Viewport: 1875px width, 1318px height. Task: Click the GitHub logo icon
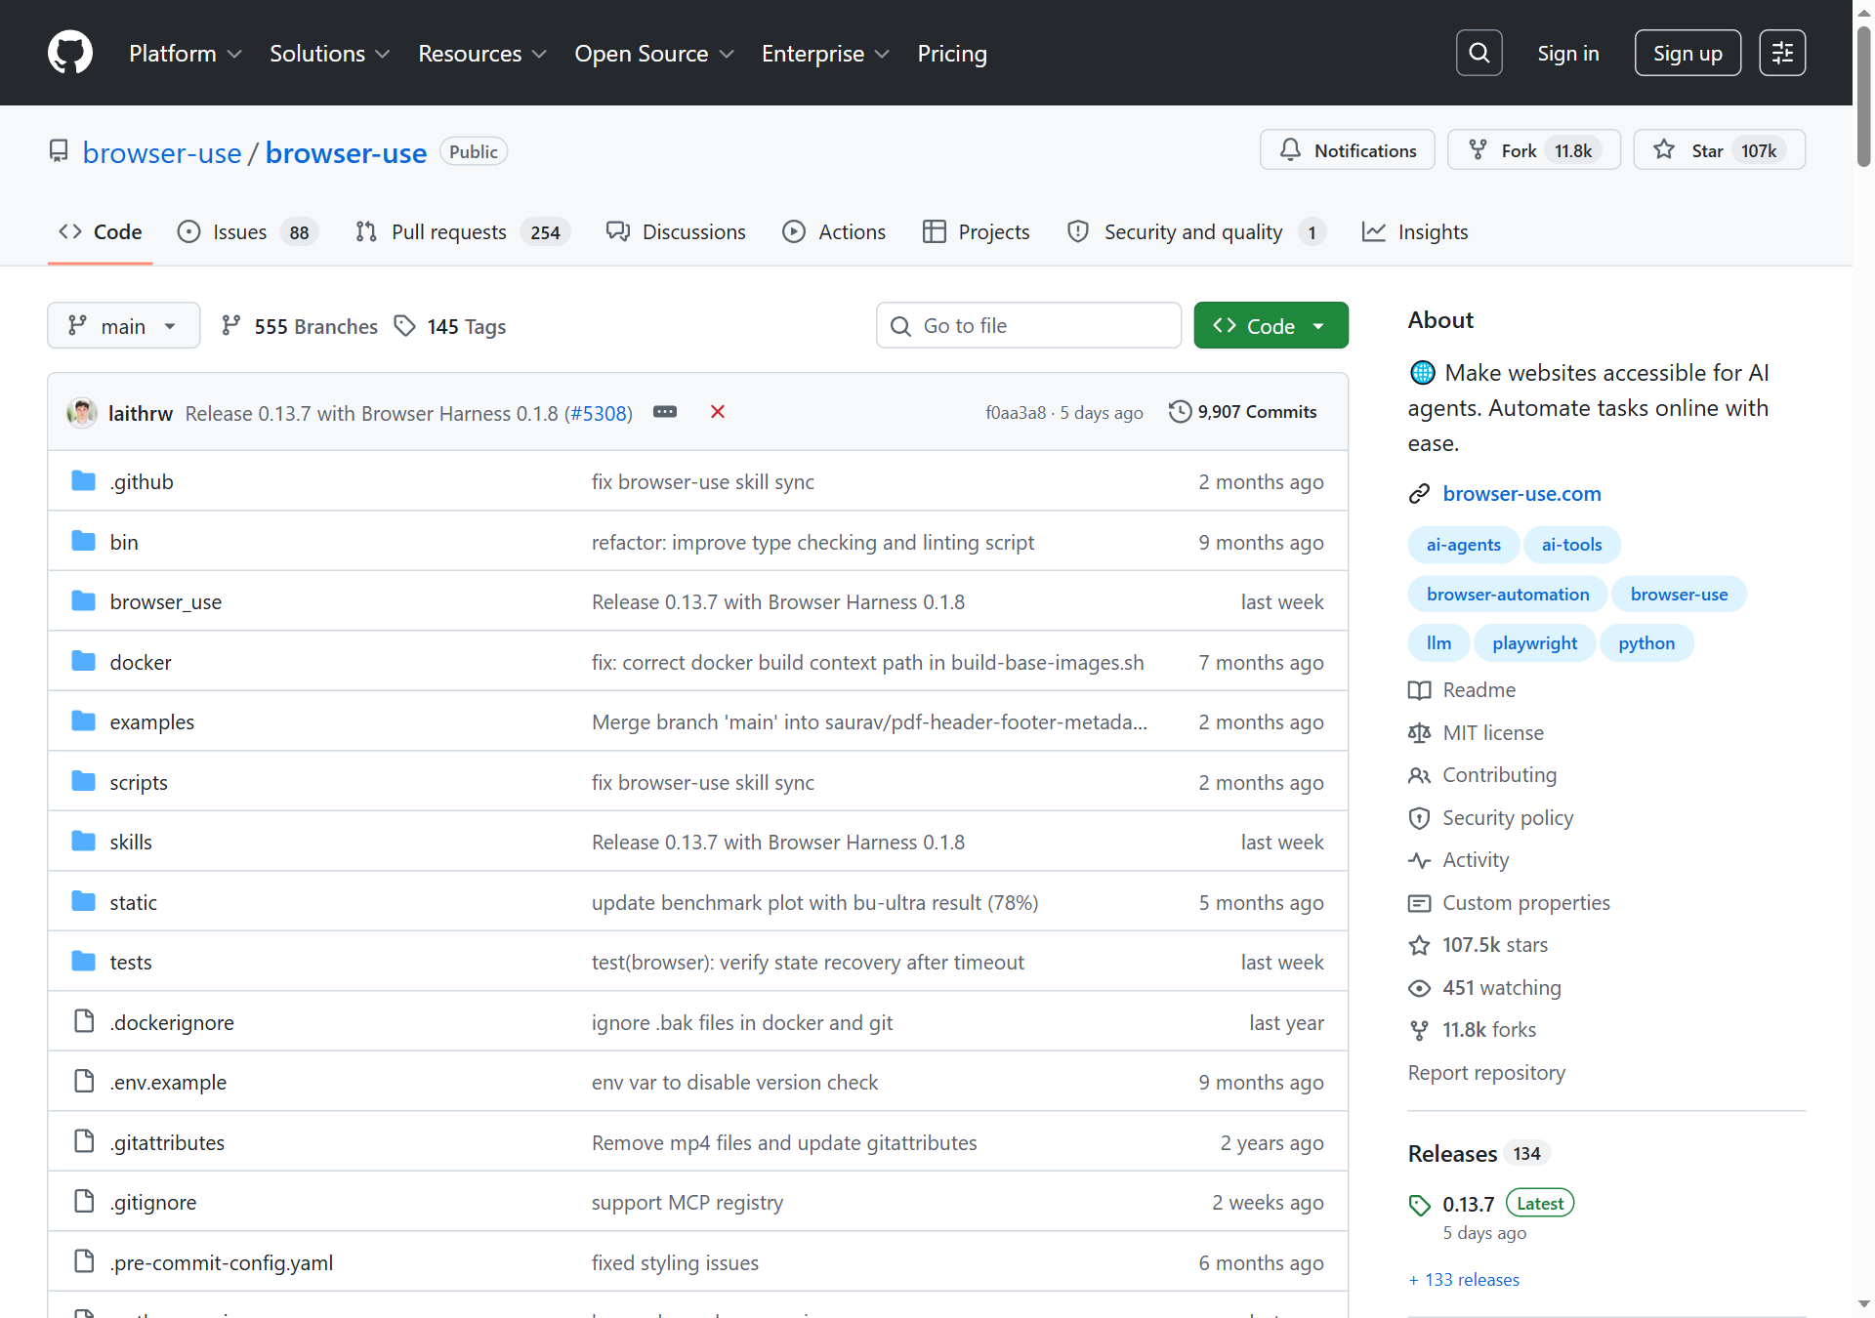(70, 53)
